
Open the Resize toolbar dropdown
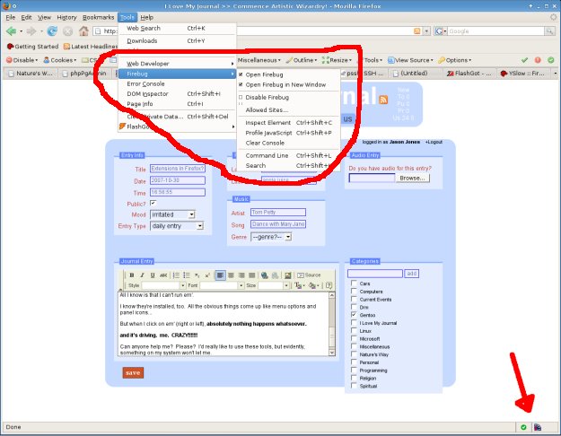click(x=337, y=60)
